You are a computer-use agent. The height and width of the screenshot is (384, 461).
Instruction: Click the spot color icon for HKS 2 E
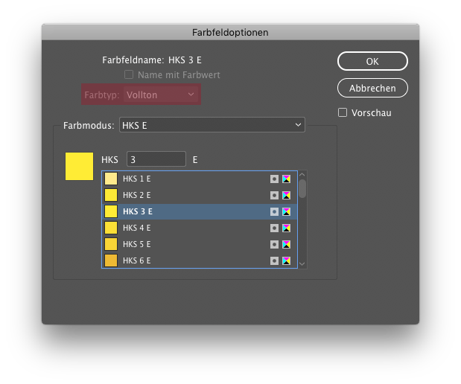tap(274, 196)
